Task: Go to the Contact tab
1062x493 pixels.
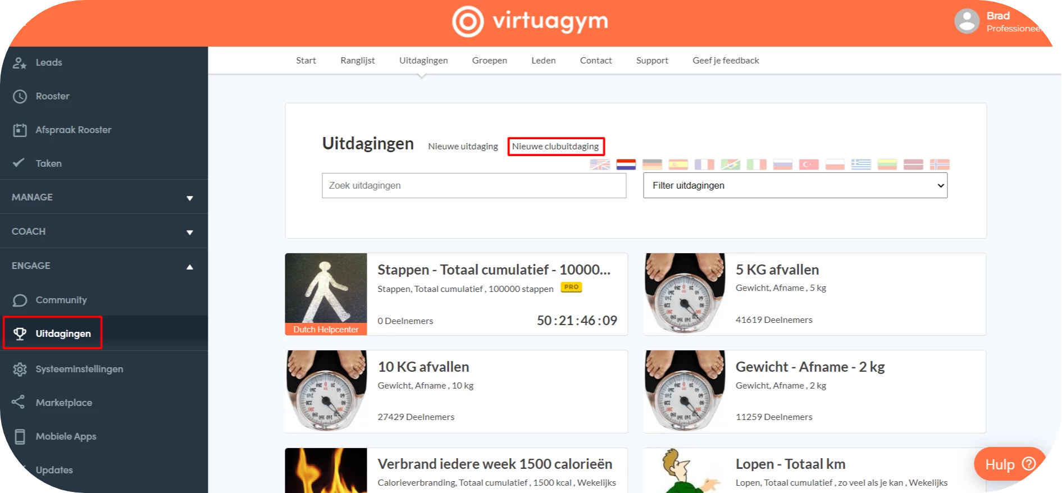Action: click(596, 61)
